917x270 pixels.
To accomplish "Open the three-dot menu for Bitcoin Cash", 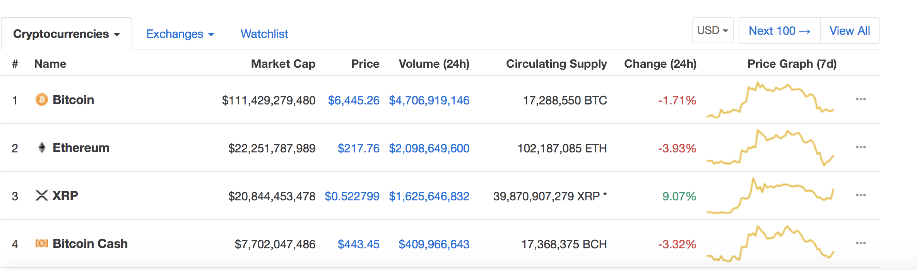I will pyautogui.click(x=861, y=243).
